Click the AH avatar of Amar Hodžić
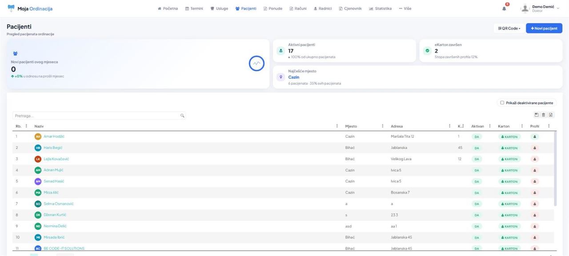 pyautogui.click(x=38, y=136)
